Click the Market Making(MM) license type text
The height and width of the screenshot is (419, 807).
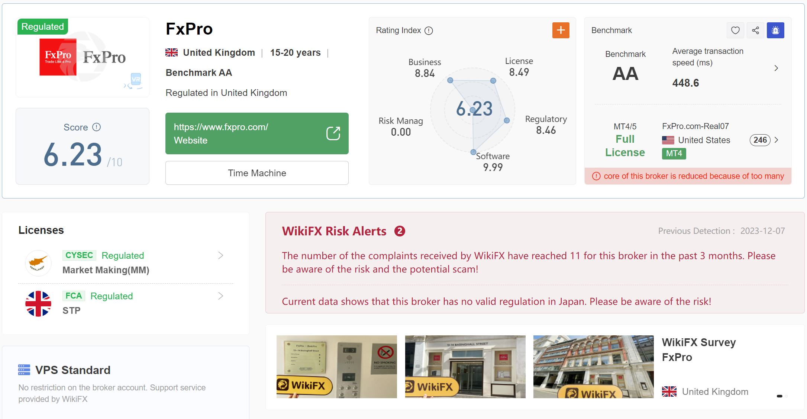tap(106, 270)
